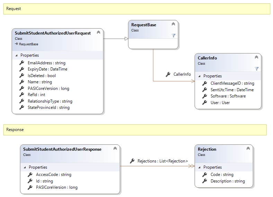Screen dimensions: 273x197
Task: Expand the RequestBase class chevron
Action: pos(173,24)
